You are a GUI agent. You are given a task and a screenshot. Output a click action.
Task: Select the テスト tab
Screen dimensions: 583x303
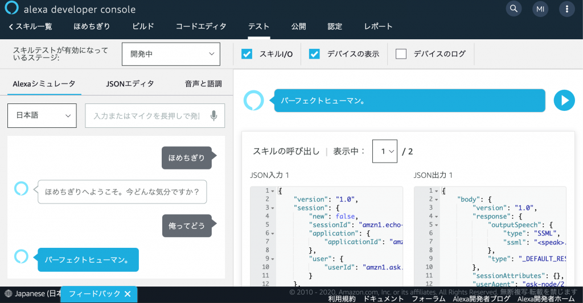(259, 26)
